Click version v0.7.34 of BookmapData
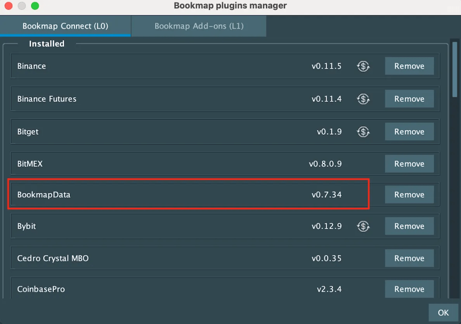This screenshot has width=461, height=324. [327, 195]
